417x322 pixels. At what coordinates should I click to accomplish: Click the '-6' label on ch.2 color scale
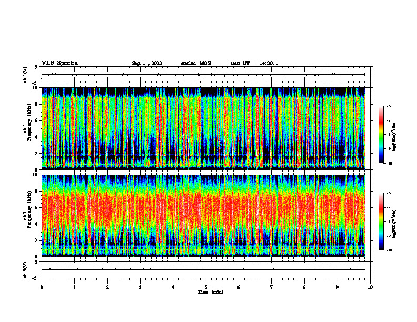click(x=389, y=193)
